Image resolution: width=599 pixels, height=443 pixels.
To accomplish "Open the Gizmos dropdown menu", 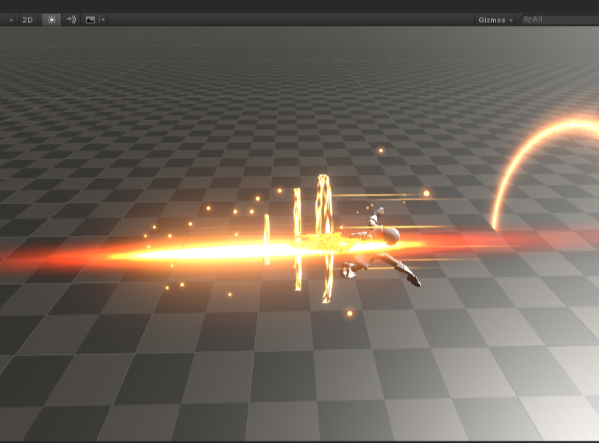I will click(x=495, y=20).
